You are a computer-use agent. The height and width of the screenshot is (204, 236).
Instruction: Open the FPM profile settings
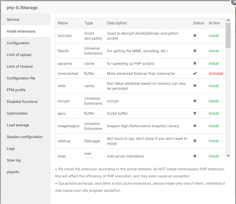pyautogui.click(x=16, y=90)
